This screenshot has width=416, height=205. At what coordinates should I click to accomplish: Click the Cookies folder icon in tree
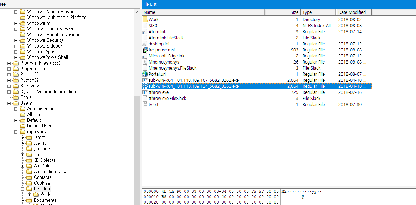click(x=30, y=183)
